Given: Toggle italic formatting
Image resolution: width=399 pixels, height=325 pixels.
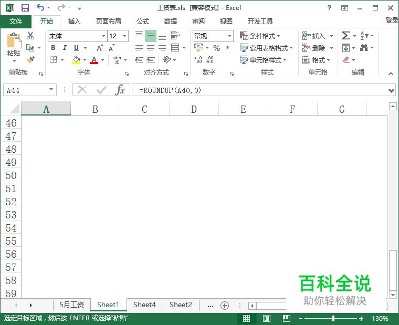Looking at the screenshot, I should (x=65, y=48).
